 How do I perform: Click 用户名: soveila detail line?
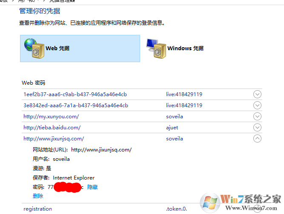51,159
